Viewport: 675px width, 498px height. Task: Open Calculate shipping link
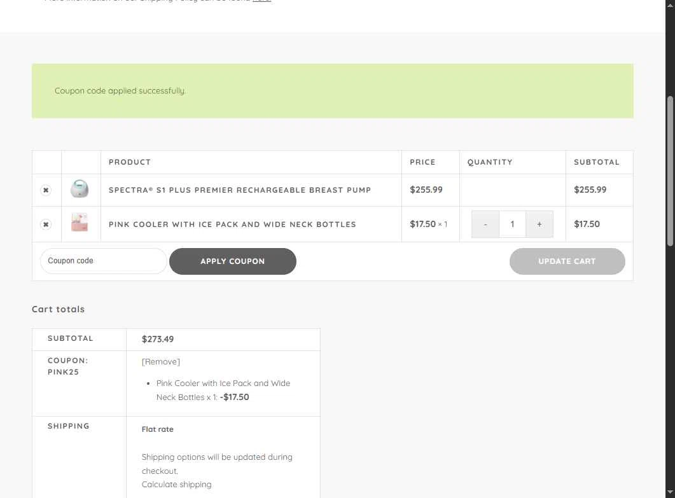(176, 484)
